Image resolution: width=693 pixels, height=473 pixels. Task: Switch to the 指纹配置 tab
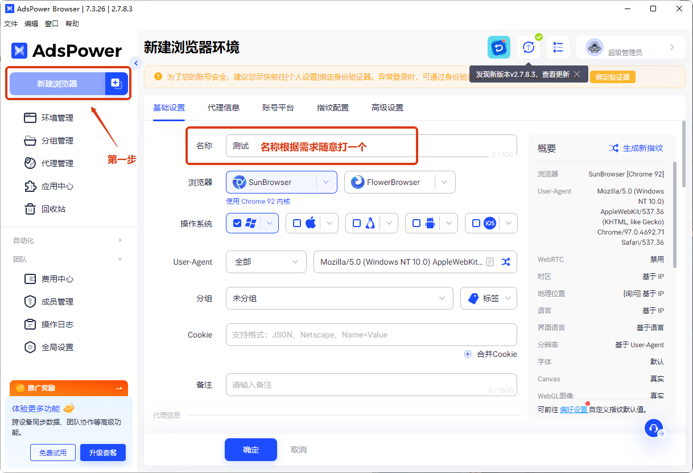(333, 108)
